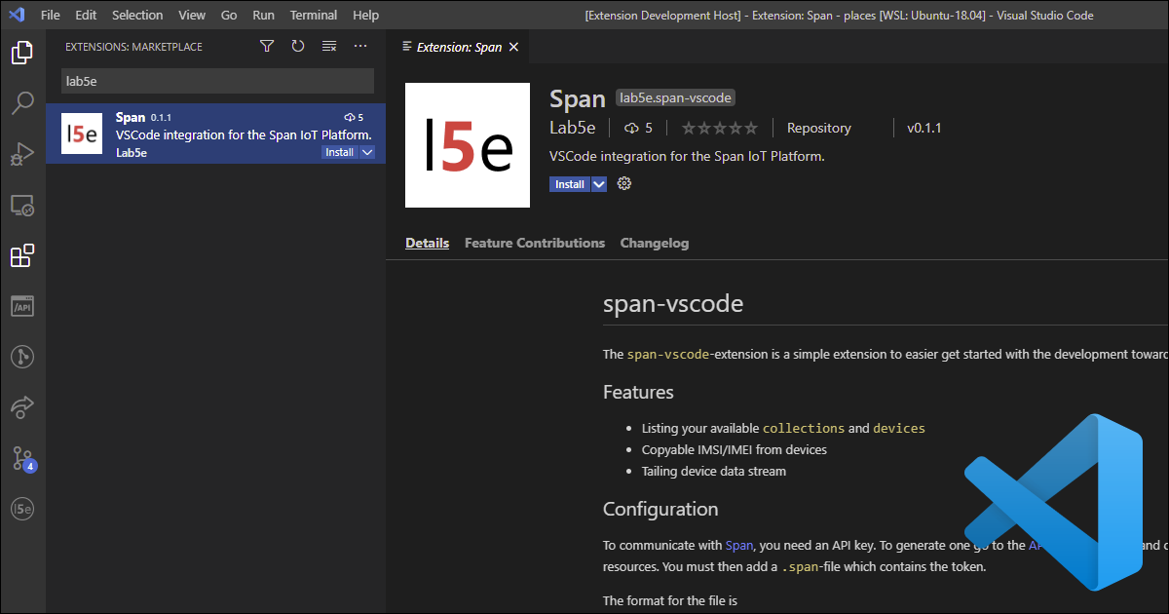Select the Extension: Span editor tab
The width and height of the screenshot is (1169, 614).
pos(458,47)
